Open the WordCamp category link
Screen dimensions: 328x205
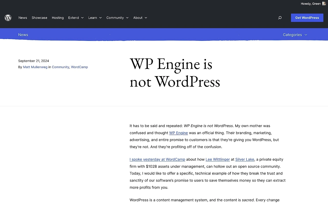pos(79,67)
